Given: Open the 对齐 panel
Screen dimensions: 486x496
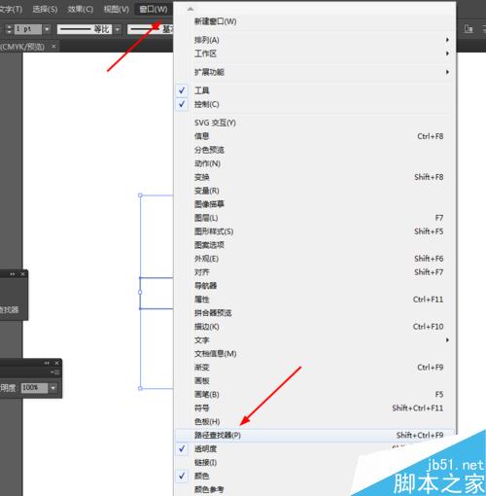Looking at the screenshot, I should pos(315,272).
